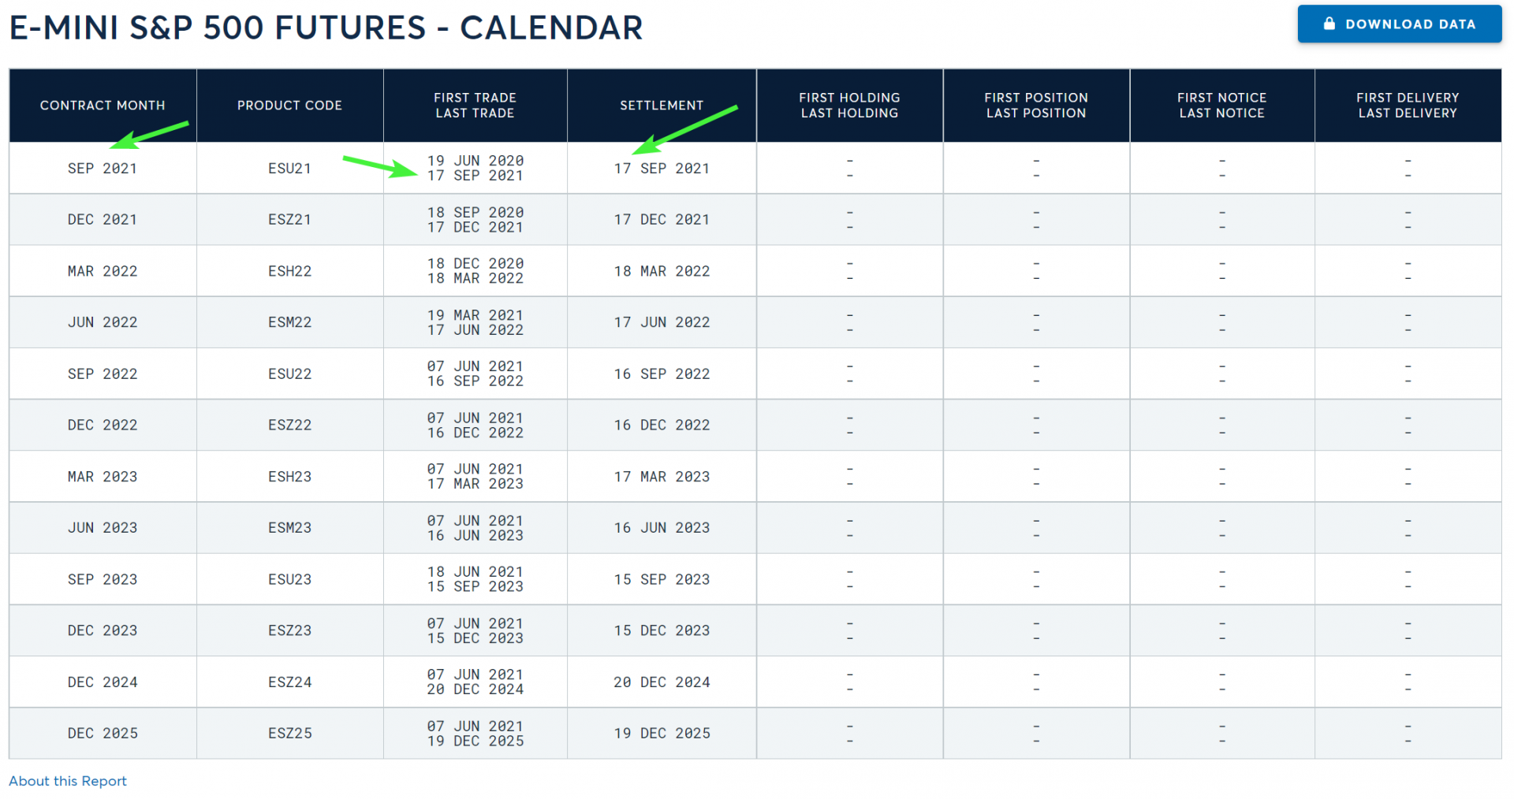Select the 17 DEC 2021 settlement date
Image resolution: width=1514 pixels, height=799 pixels.
pyautogui.click(x=662, y=220)
